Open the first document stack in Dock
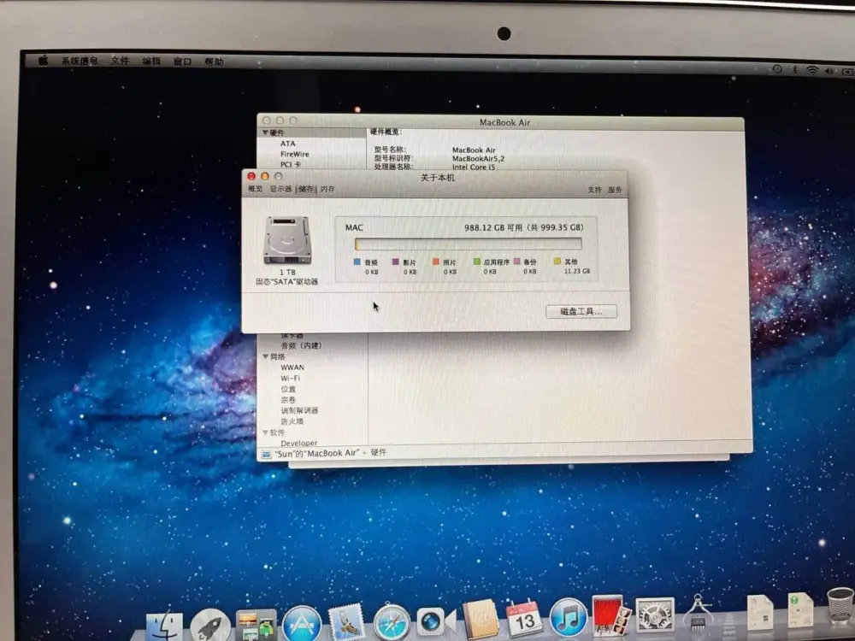855x641 pixels. 760,612
